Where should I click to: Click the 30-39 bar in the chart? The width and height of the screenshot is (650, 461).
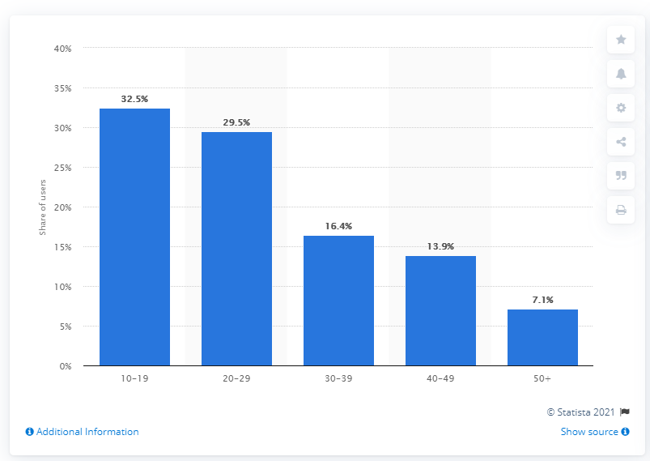click(338, 301)
